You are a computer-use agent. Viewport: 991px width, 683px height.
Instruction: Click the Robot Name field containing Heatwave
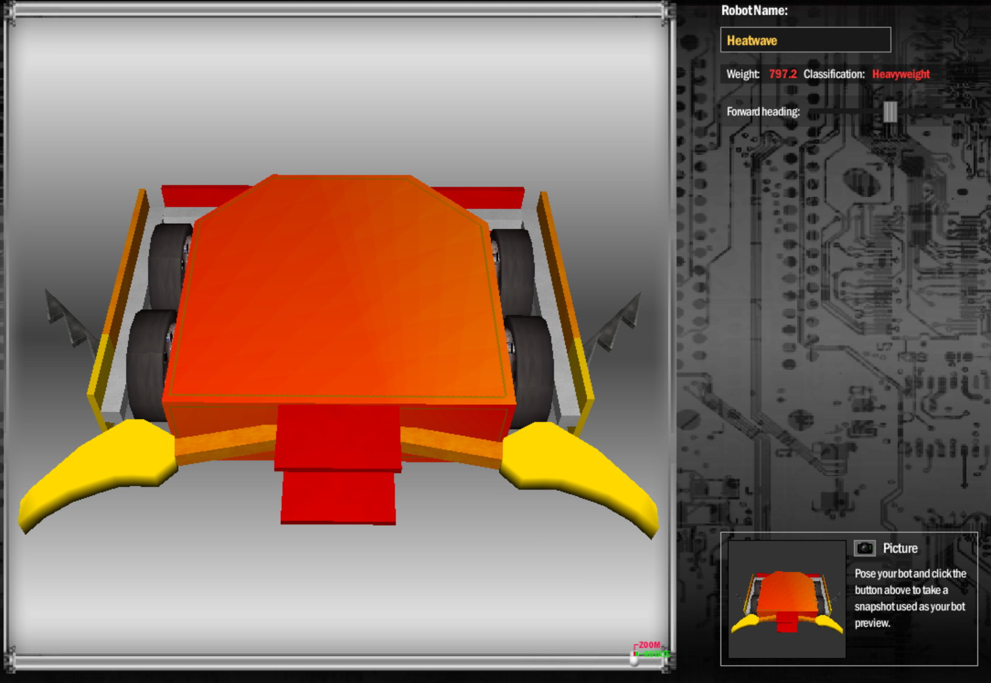click(805, 40)
